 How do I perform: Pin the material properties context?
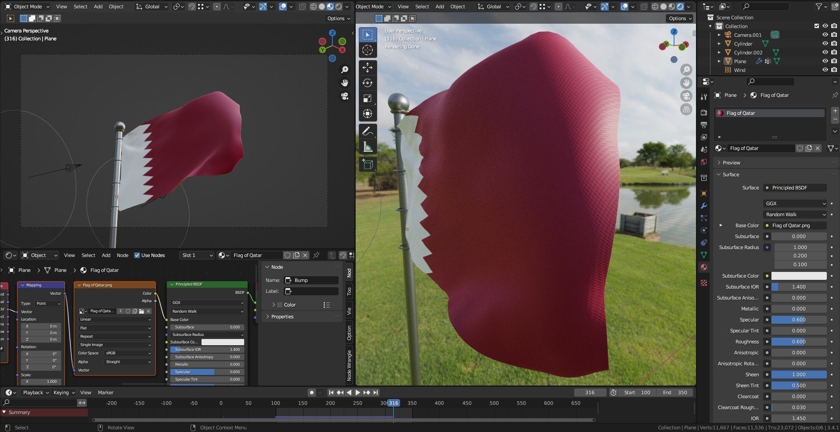pos(835,95)
